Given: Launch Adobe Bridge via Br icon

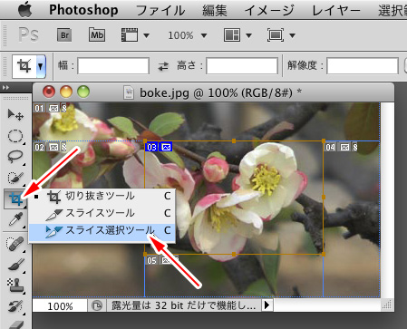Looking at the screenshot, I should (x=64, y=35).
